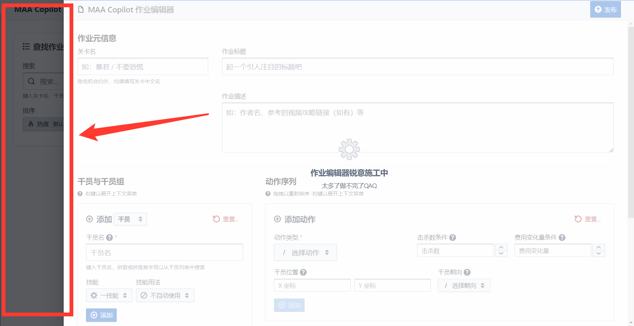Click the 搜索 box in the background page
This screenshot has height=326, width=634.
point(43,81)
